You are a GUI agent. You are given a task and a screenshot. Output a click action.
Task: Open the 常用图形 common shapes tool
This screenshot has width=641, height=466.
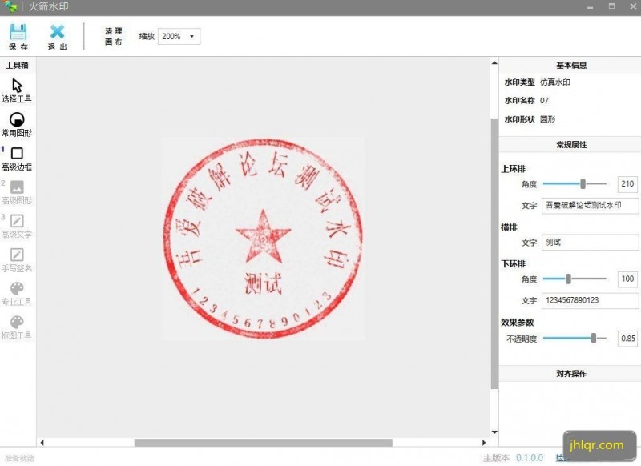[x=16, y=122]
